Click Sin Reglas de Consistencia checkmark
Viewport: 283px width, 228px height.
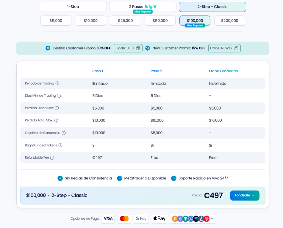point(60,178)
